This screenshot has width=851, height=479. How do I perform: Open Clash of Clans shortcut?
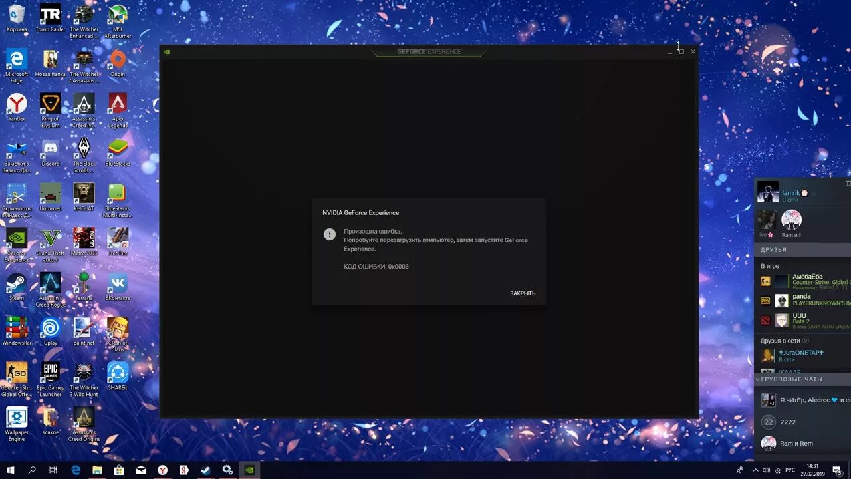click(118, 334)
